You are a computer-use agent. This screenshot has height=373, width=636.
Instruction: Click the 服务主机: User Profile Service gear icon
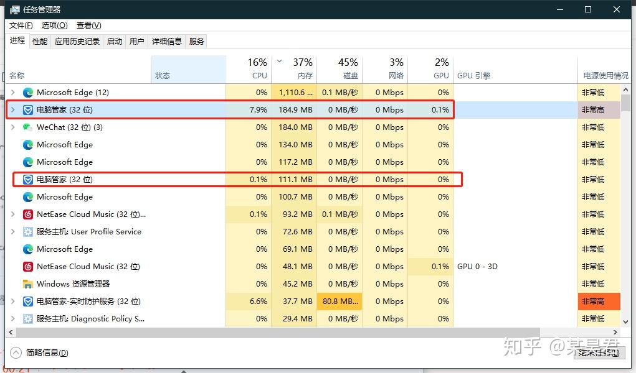coord(27,232)
